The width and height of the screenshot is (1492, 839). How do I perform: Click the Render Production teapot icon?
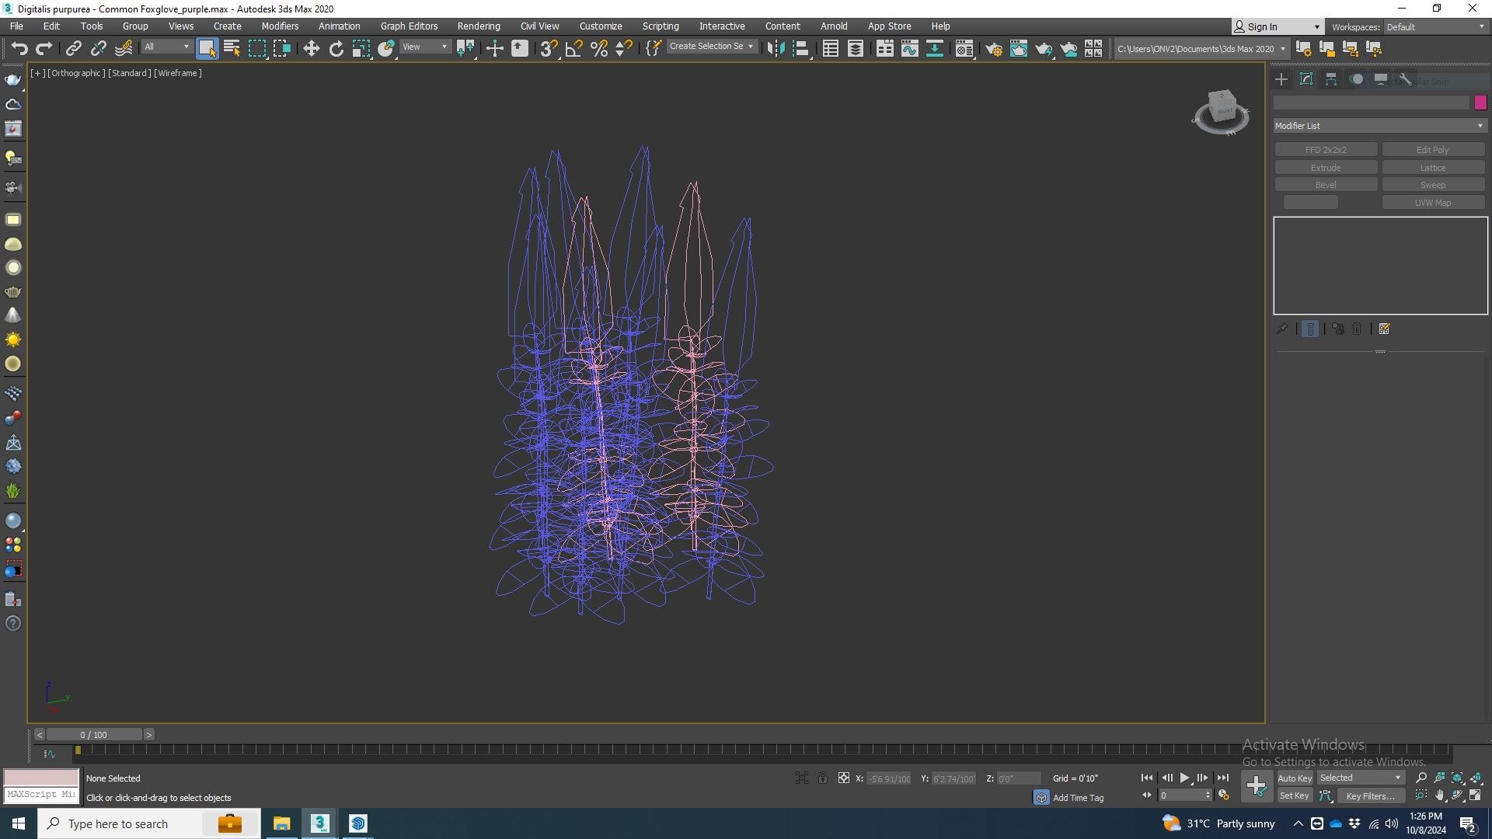point(1044,48)
